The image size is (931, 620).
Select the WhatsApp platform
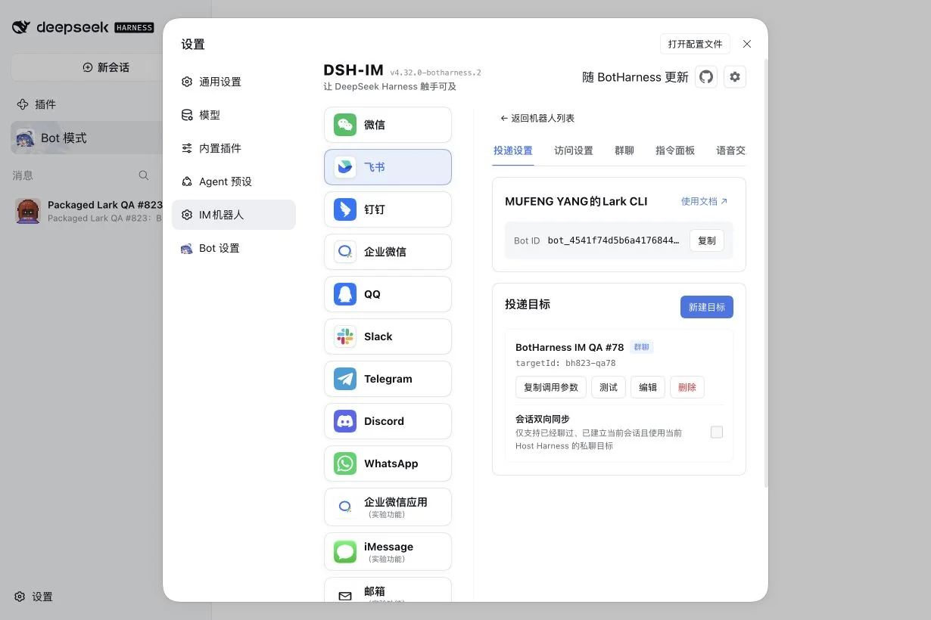[x=388, y=463]
